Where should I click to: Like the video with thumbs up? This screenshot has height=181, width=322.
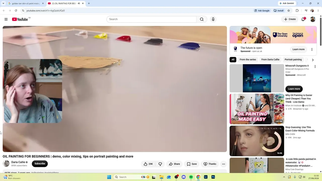click(x=148, y=164)
